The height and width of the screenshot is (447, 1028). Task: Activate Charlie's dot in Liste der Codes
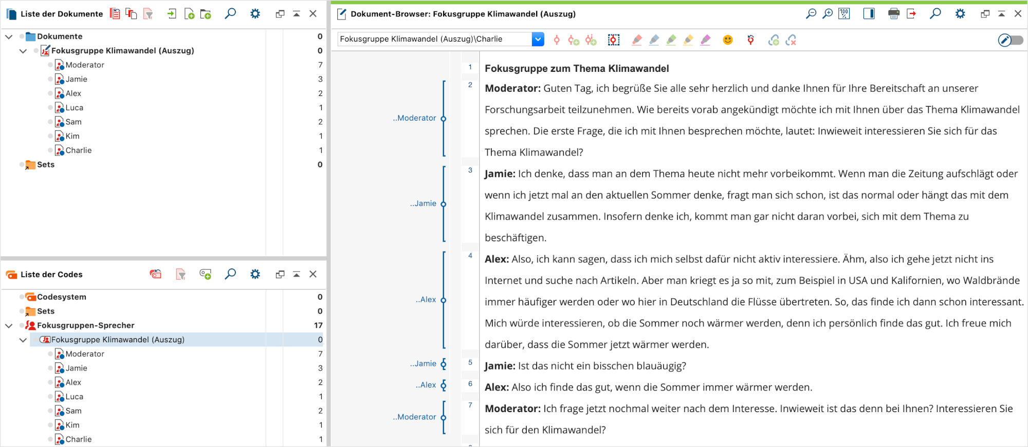[50, 439]
